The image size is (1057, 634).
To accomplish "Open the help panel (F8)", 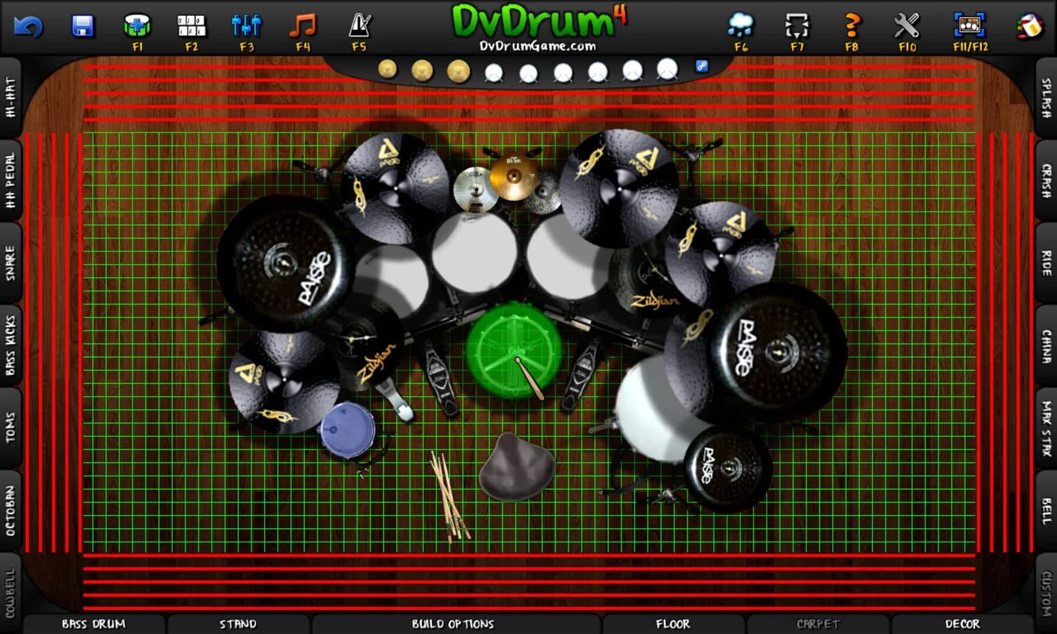I will pyautogui.click(x=853, y=25).
